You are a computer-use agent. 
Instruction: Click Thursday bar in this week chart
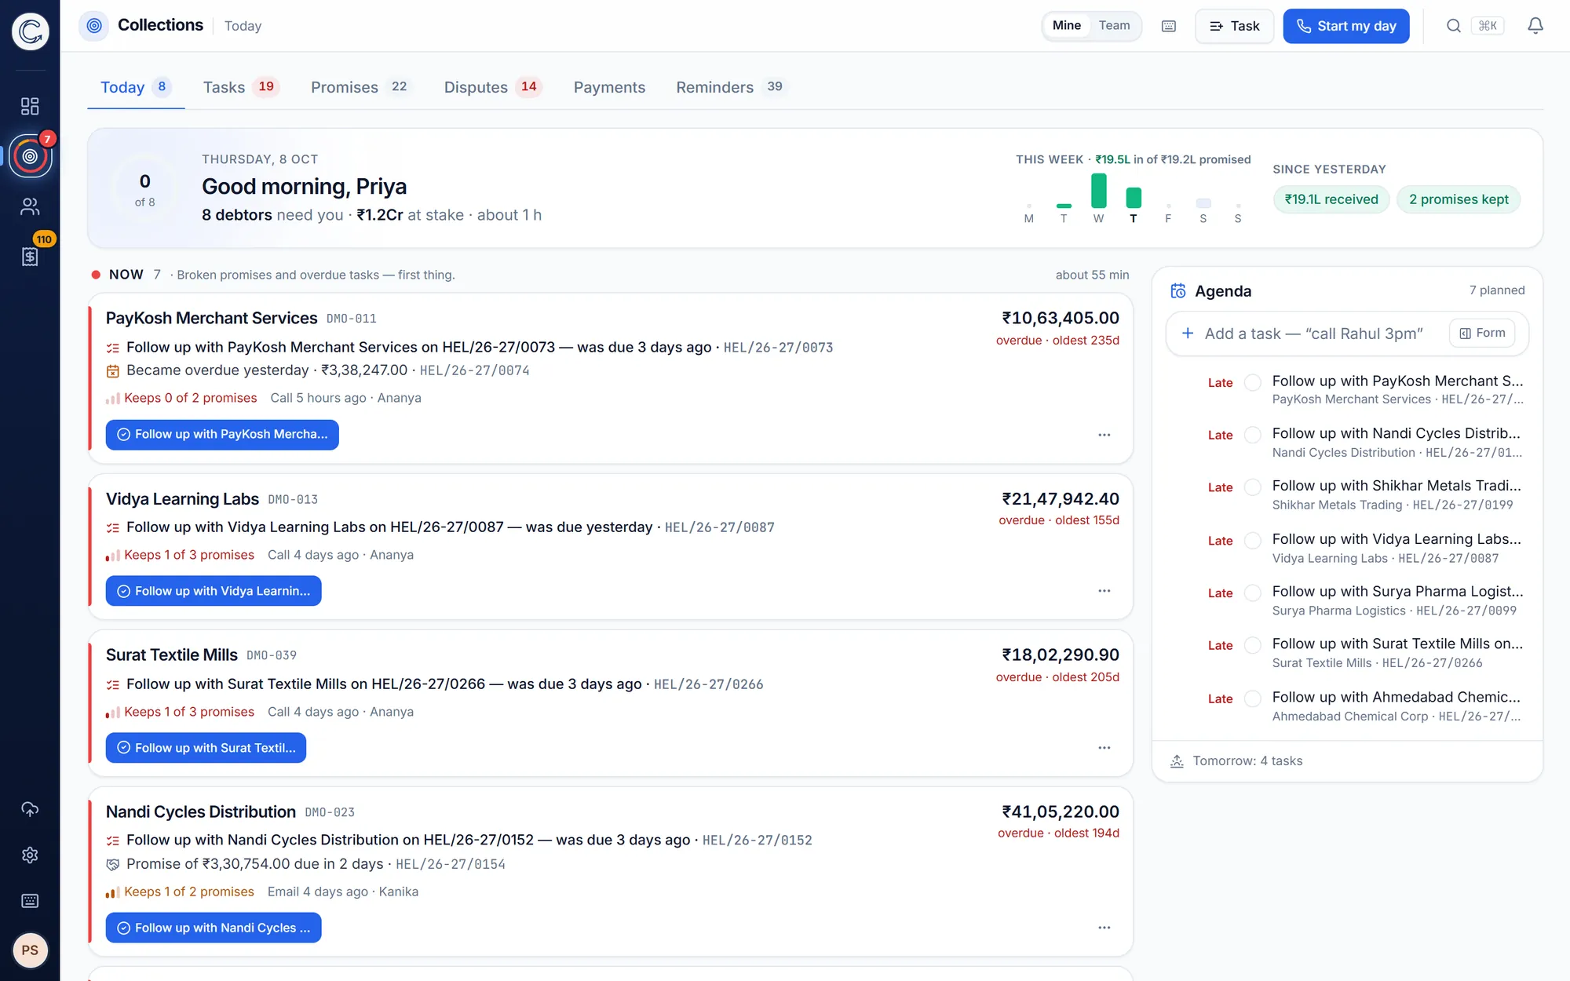click(x=1133, y=198)
